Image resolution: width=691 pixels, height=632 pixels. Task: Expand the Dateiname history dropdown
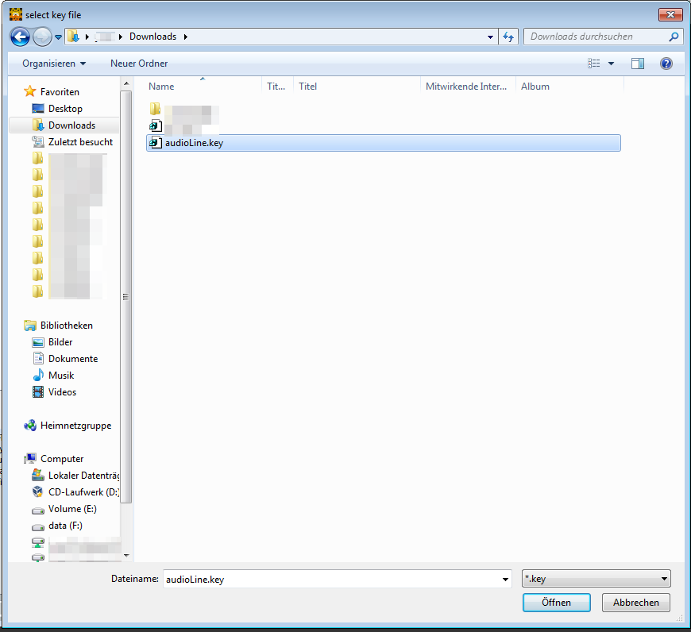point(506,580)
